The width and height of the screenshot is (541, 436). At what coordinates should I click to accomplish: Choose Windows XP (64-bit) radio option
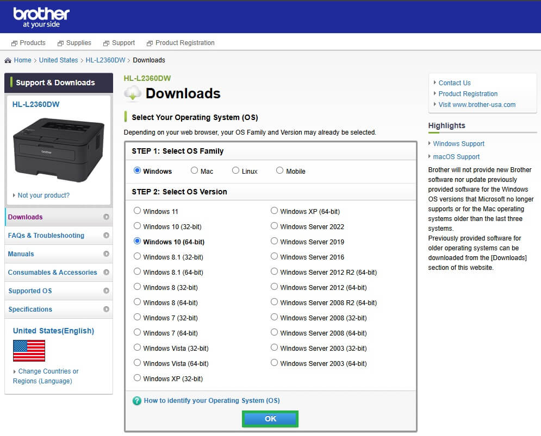pos(274,210)
